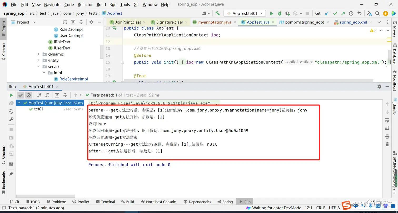Image resolution: width=398 pixels, height=213 pixels.
Task: Expand all nodes in the Project panel
Action: coord(73,22)
